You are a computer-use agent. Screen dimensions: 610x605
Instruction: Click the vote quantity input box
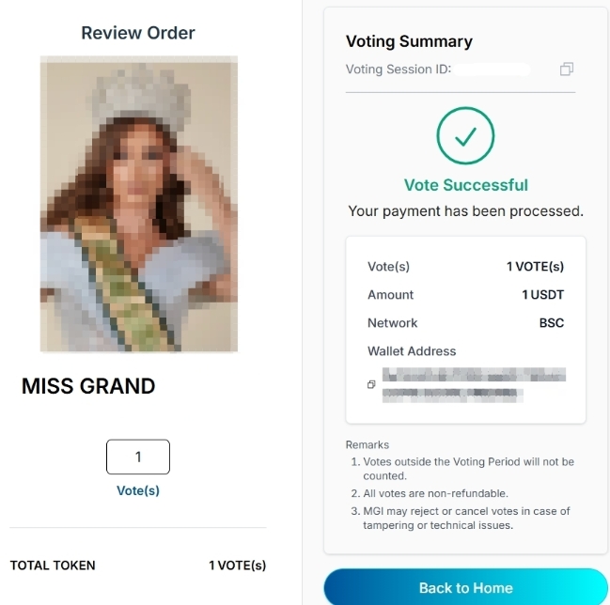point(138,457)
